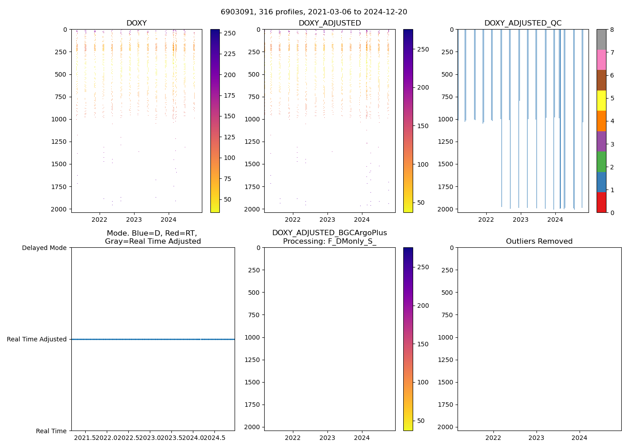This screenshot has height=448, width=628.
Task: Select the DOXY_ADJUSTED_QC plot title
Action: point(523,23)
